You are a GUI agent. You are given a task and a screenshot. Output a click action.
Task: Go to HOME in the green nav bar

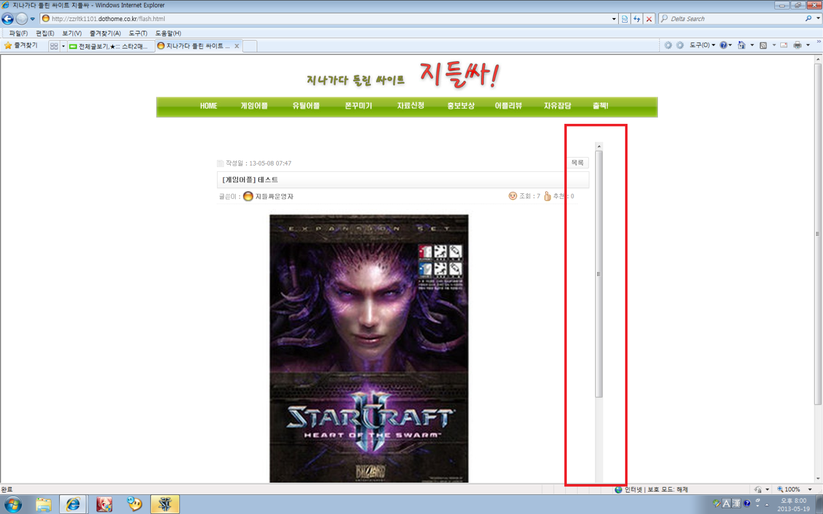pos(209,106)
